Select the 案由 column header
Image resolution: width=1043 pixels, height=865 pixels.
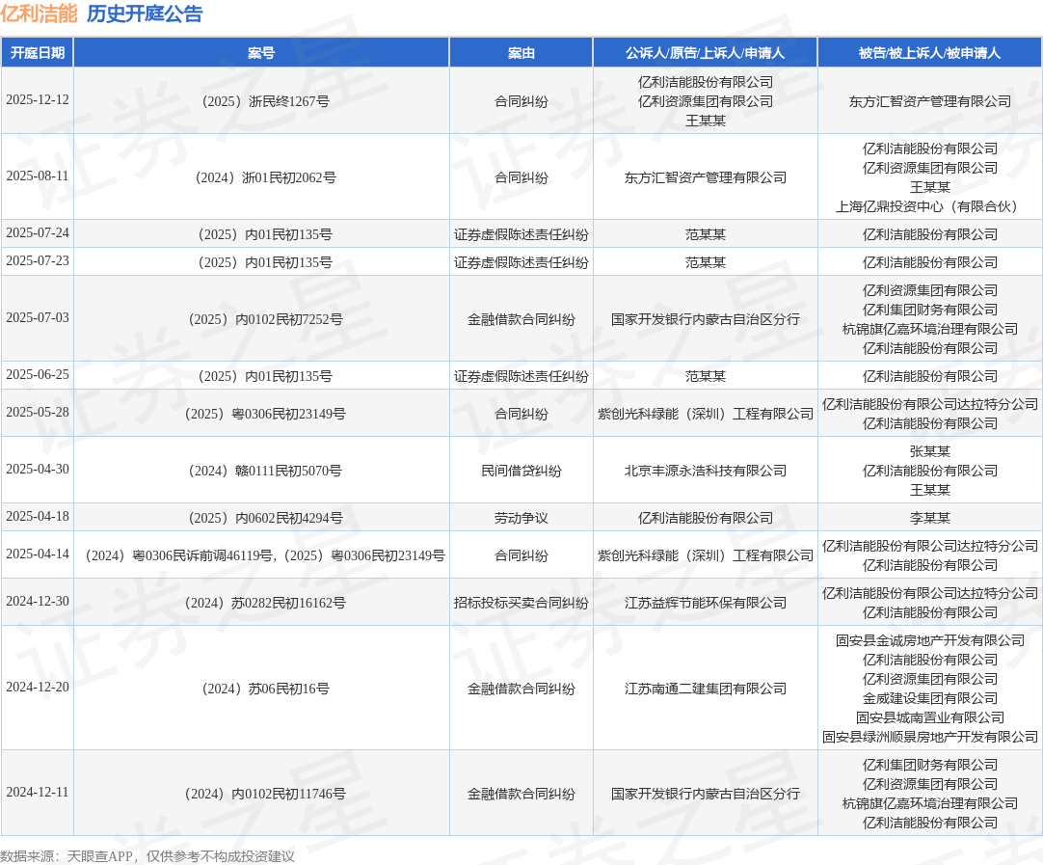click(521, 53)
